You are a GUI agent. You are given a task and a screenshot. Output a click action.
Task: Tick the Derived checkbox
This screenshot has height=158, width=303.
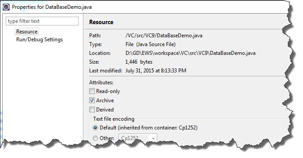point(92,110)
